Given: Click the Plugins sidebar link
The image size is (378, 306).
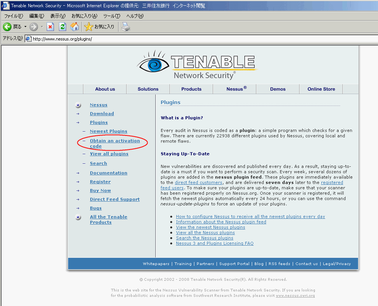Looking at the screenshot, I should tap(99, 122).
